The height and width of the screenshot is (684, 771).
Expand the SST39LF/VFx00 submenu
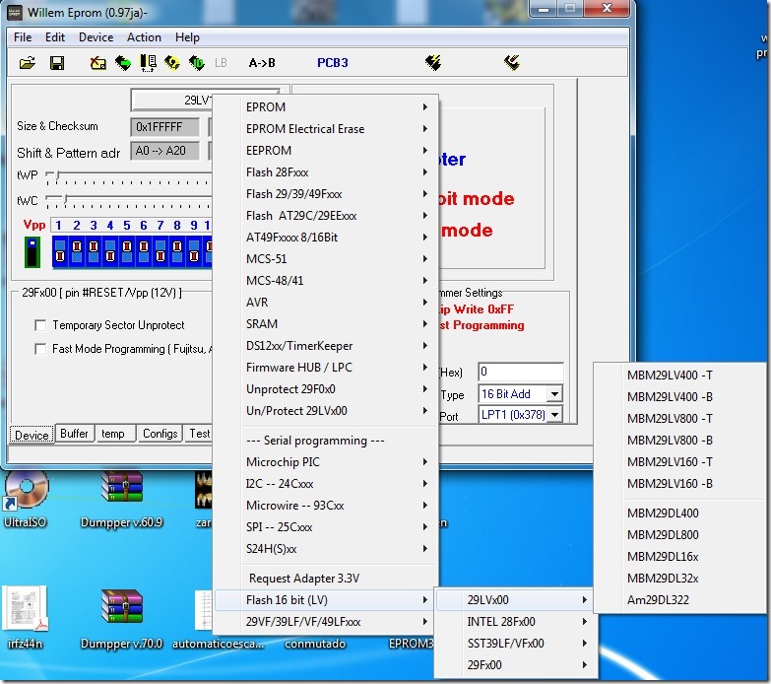(x=516, y=644)
